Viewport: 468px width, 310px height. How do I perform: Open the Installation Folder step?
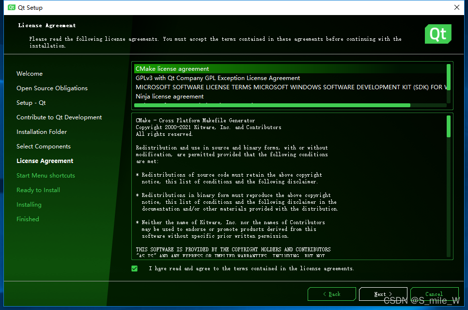pyautogui.click(x=42, y=132)
